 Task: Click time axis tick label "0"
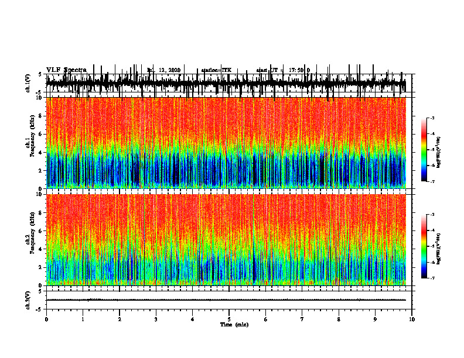coord(46,319)
